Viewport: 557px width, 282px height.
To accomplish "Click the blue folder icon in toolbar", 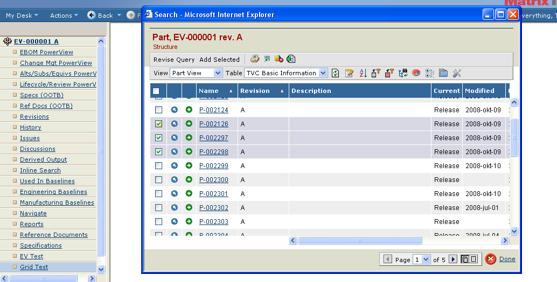I will click(443, 73).
